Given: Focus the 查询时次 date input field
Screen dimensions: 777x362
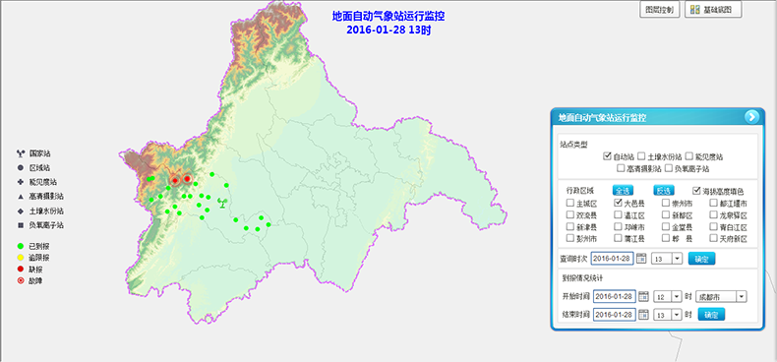Looking at the screenshot, I should 613,259.
